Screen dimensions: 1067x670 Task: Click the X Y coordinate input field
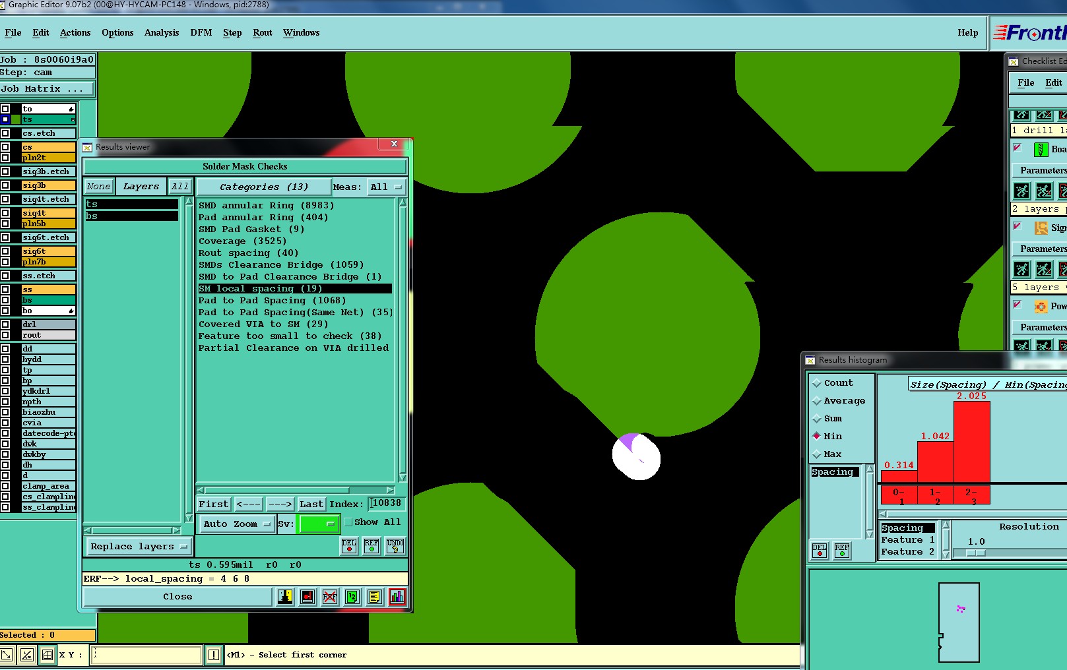click(146, 655)
